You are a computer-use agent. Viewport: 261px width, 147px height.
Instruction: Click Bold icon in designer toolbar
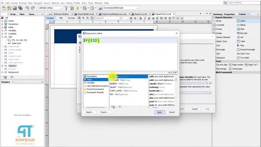141,18
